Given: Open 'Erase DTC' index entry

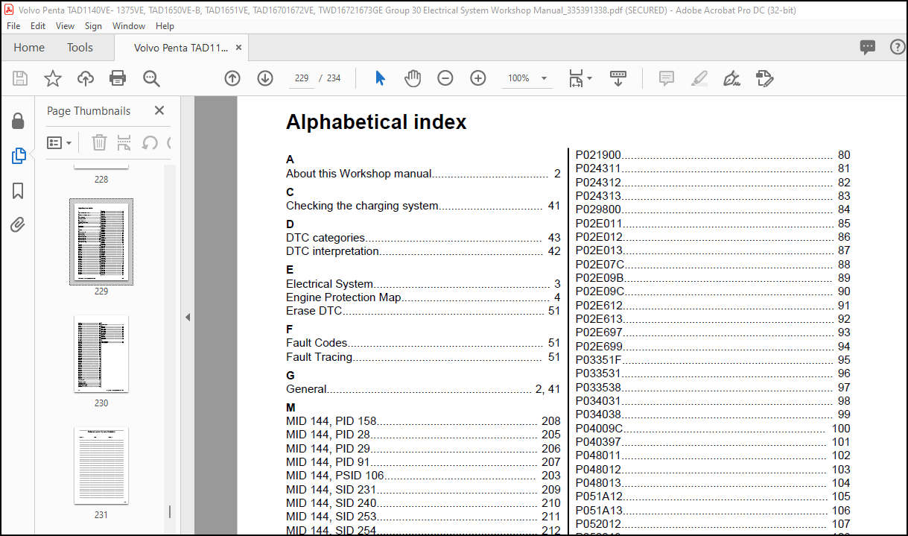Looking at the screenshot, I should pyautogui.click(x=423, y=311).
